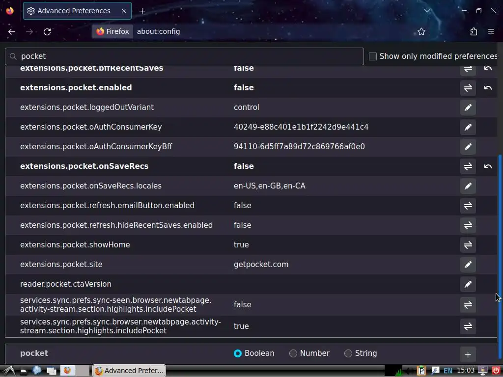Image resolution: width=503 pixels, height=377 pixels.
Task: Add new pocket preference with plus button
Action: (468, 354)
